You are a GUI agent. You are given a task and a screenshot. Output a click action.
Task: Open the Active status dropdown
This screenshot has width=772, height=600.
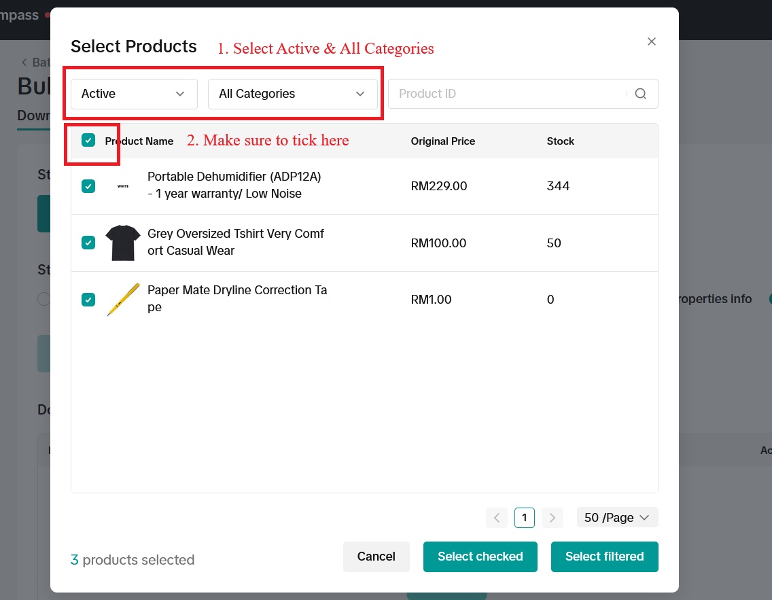pyautogui.click(x=134, y=94)
